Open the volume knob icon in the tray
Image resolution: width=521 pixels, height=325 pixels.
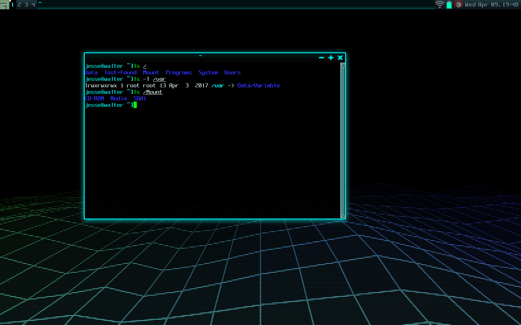pyautogui.click(x=459, y=4)
